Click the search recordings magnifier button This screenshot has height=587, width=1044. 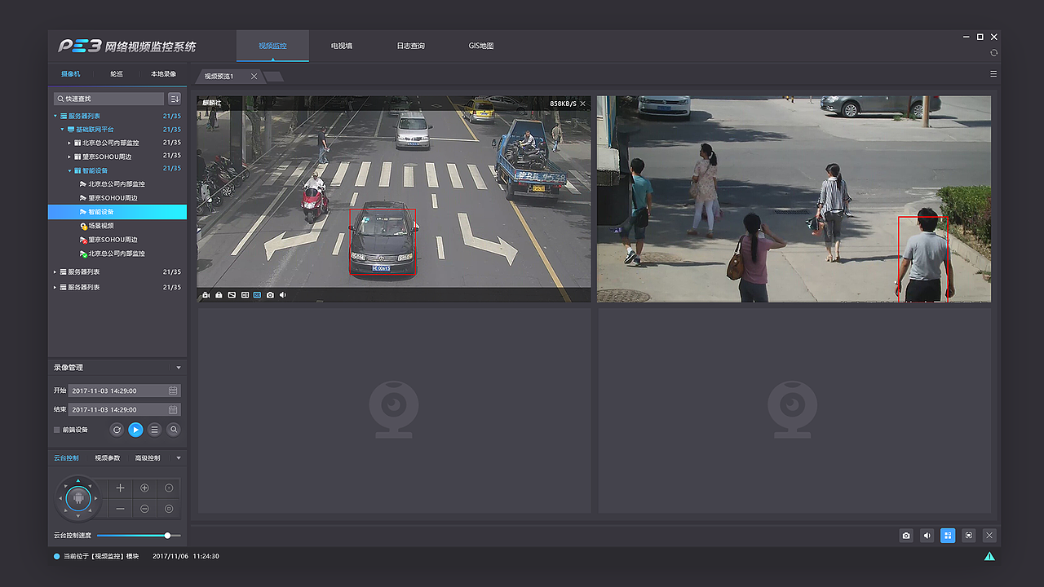(x=174, y=430)
